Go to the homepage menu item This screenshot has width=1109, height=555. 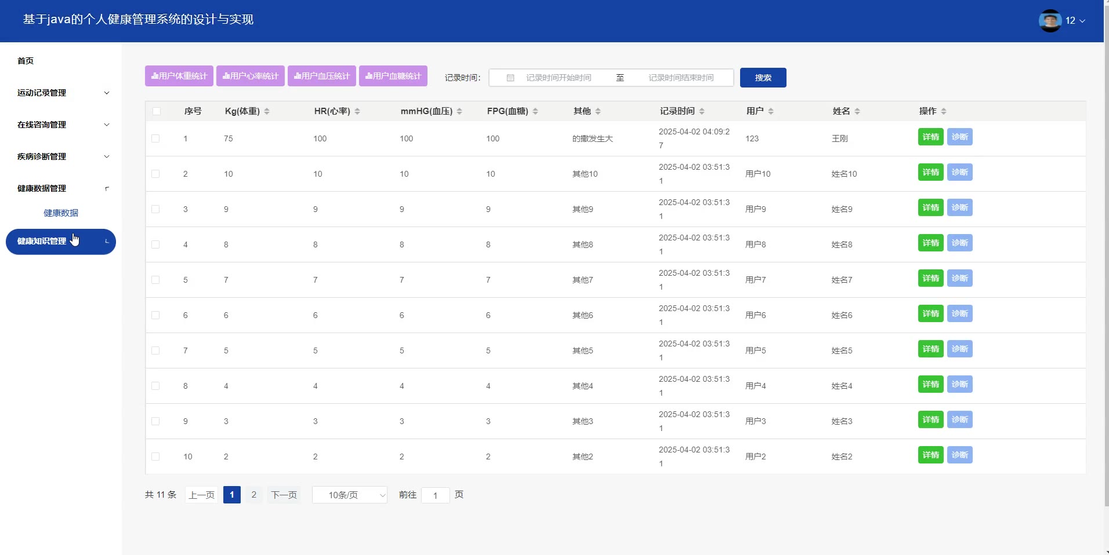tap(26, 61)
